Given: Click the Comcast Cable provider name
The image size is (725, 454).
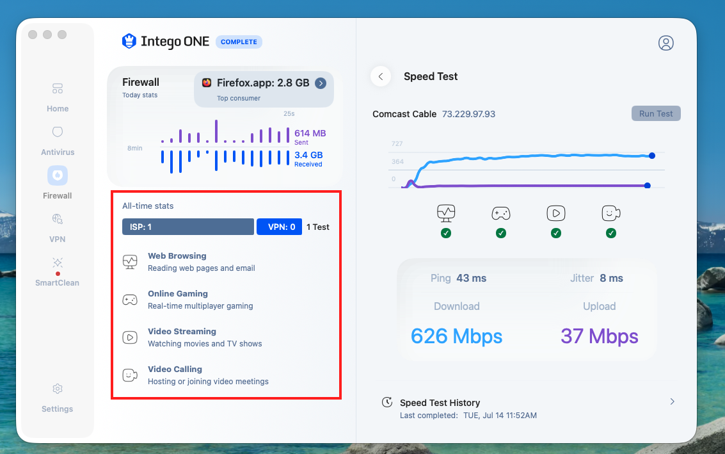Looking at the screenshot, I should click(x=404, y=114).
